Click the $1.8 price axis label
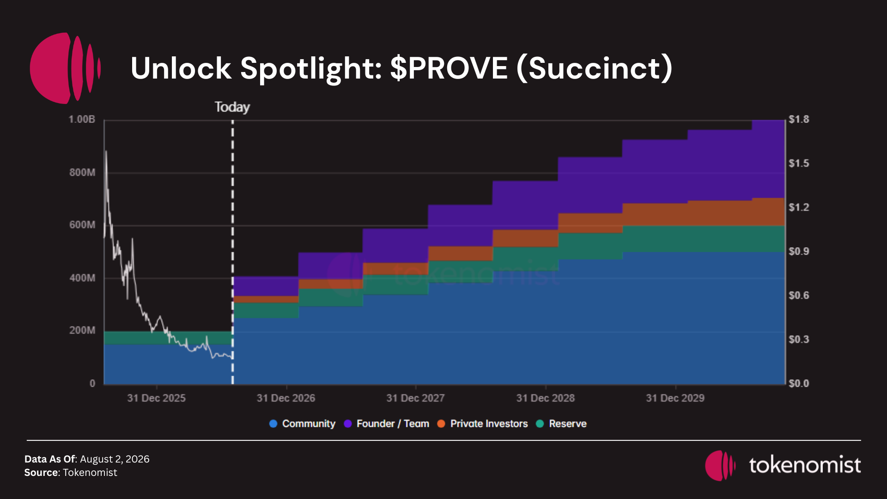 tap(799, 120)
